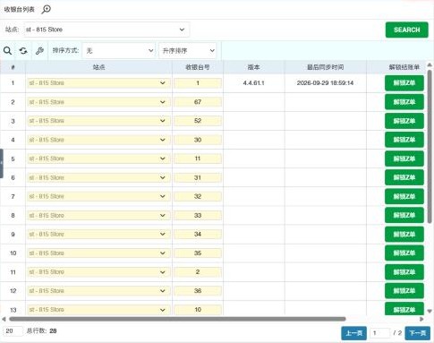Click the magnifier search icon in toolbar

[x=7, y=51]
